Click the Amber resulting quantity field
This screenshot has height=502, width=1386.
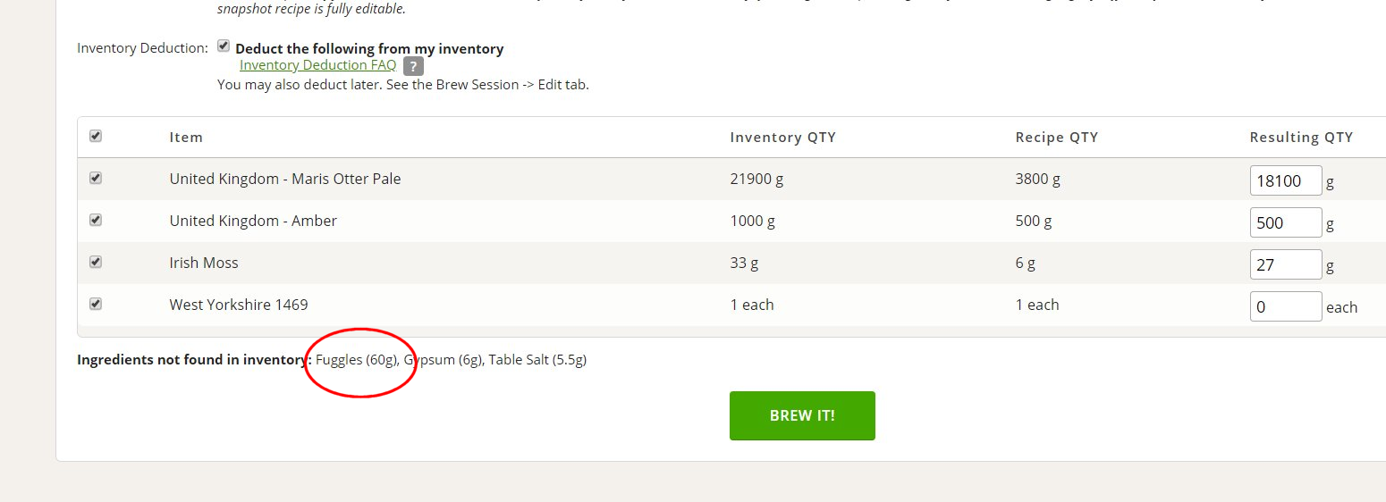pos(1285,222)
